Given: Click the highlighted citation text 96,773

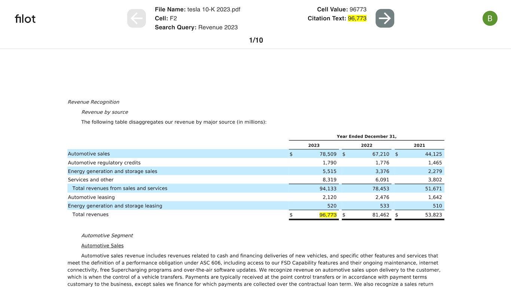Looking at the screenshot, I should tap(357, 18).
